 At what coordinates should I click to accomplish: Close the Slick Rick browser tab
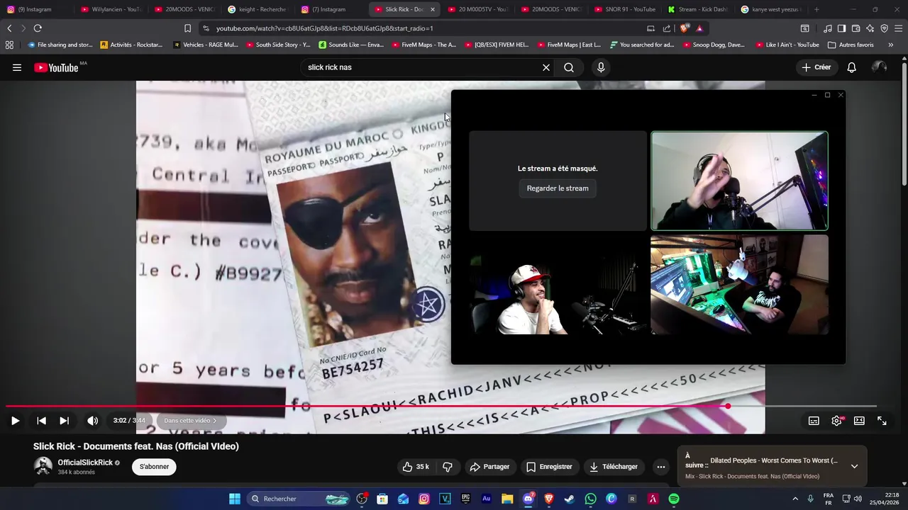432,9
